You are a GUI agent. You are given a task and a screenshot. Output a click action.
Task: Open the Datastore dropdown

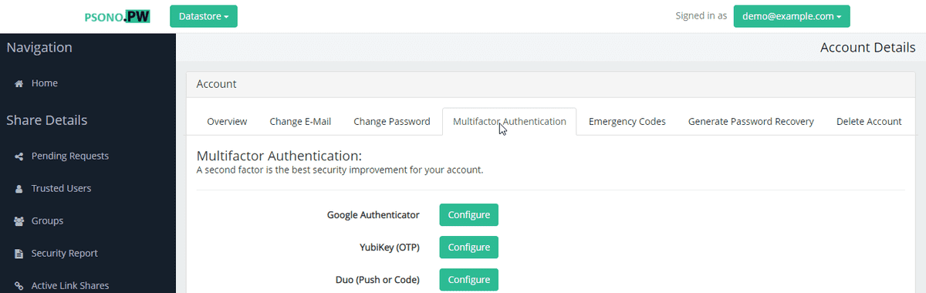pos(204,16)
